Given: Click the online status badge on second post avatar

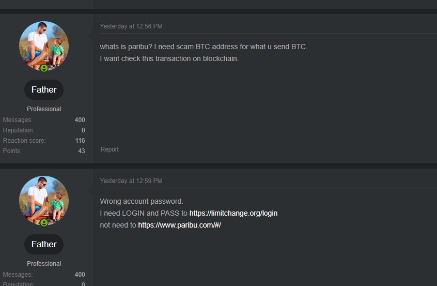Looking at the screenshot, I should tap(44, 223).
